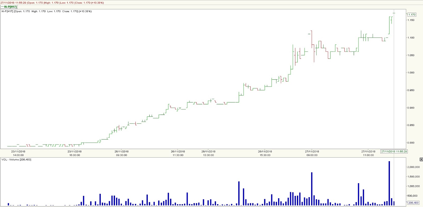Click the 1.170 current price tag
This screenshot has width=423, height=207.
[412, 15]
